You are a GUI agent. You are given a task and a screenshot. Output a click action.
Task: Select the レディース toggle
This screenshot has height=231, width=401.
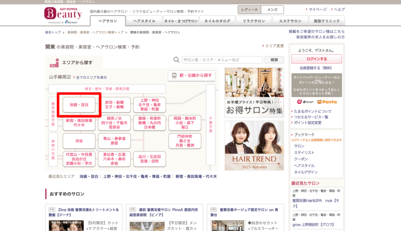tap(249, 10)
